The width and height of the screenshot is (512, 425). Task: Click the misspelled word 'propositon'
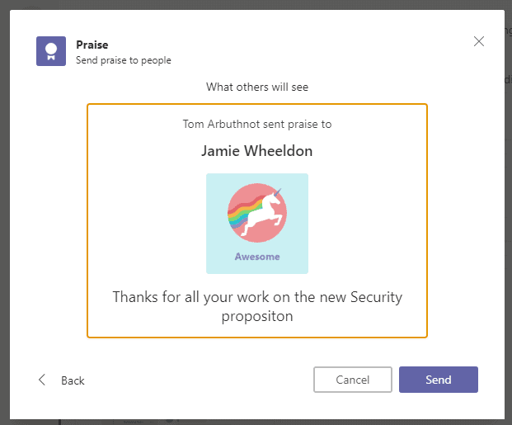pyautogui.click(x=257, y=316)
